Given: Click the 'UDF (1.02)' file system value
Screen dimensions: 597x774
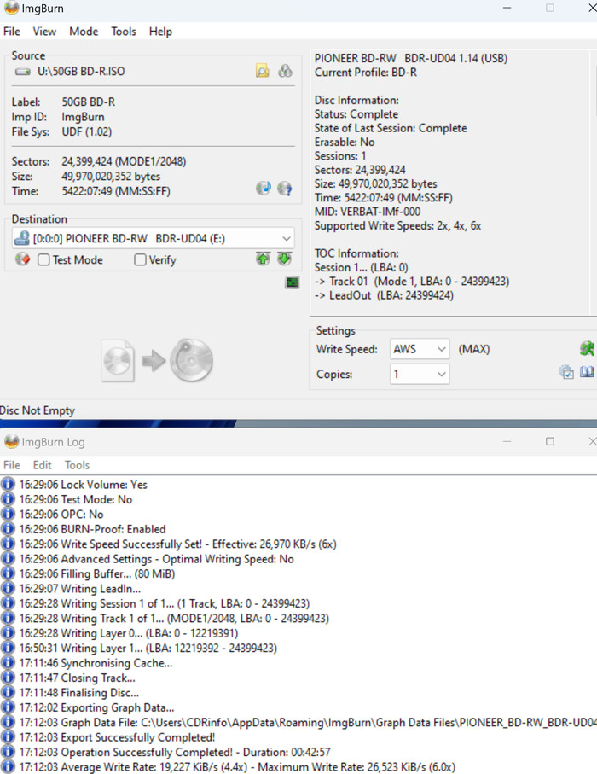Looking at the screenshot, I should pyautogui.click(x=87, y=131).
